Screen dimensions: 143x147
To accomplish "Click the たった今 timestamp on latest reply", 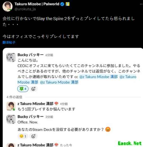I will coord(66,145).
